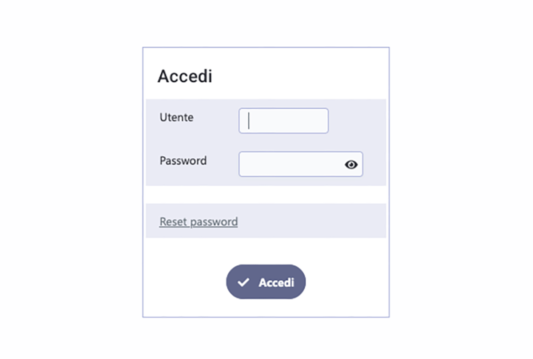Click the Password field label
This screenshot has width=533, height=359.
(183, 160)
